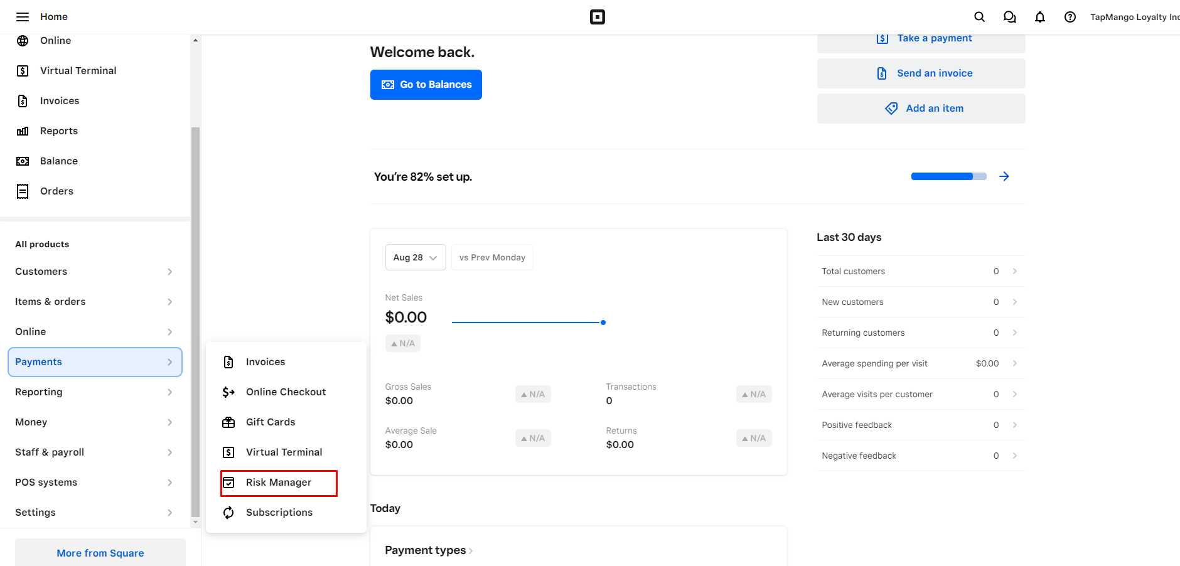This screenshot has height=566, width=1180.
Task: Click the Orders receipt icon
Action: click(23, 191)
